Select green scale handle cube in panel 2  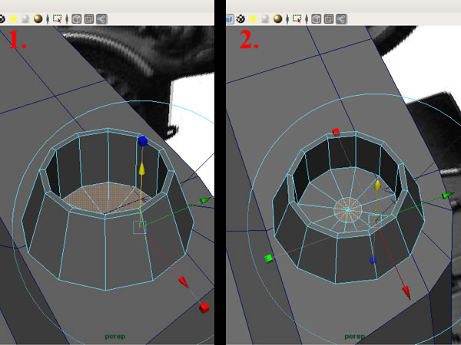pyautogui.click(x=268, y=258)
